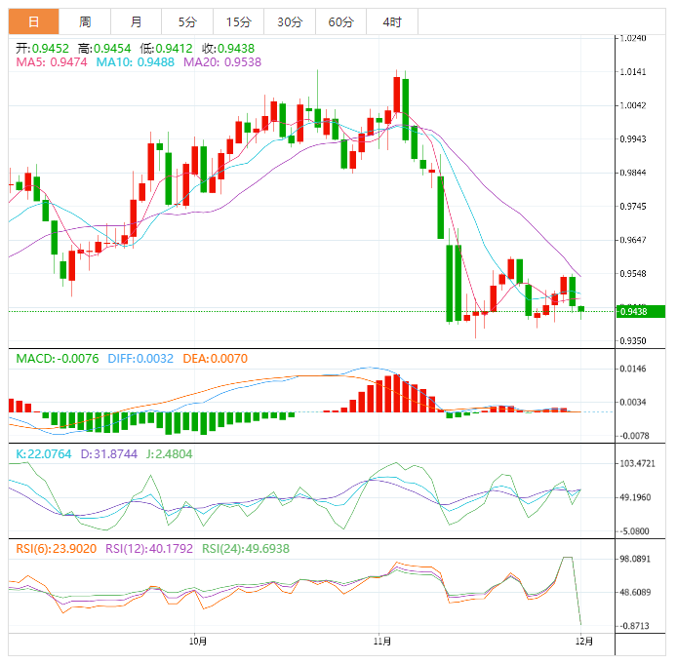Click the green current price tag 0.9438
Viewport: 677px width, 664px height.
coord(640,311)
